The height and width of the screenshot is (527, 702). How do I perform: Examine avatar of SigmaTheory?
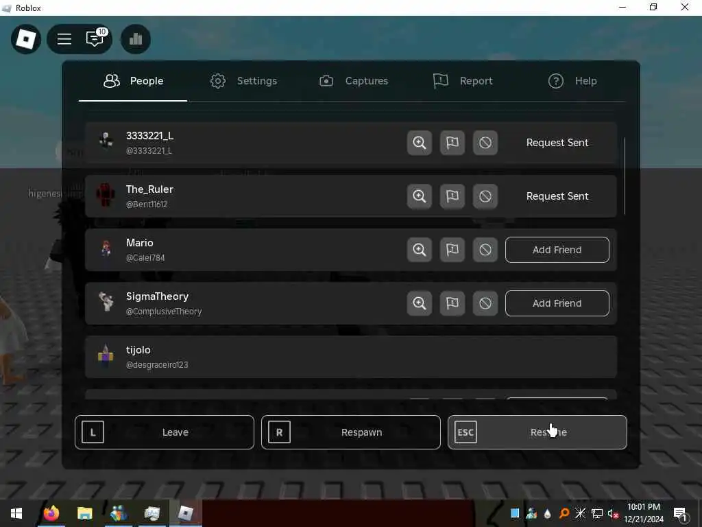pyautogui.click(x=420, y=303)
